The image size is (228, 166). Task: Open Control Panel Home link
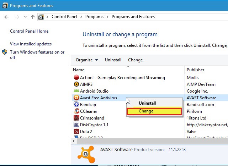pos(29,31)
